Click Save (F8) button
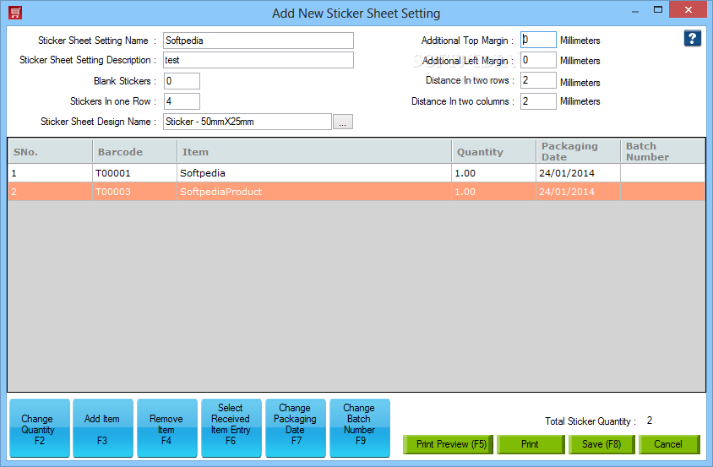This screenshot has width=713, height=467. point(601,444)
